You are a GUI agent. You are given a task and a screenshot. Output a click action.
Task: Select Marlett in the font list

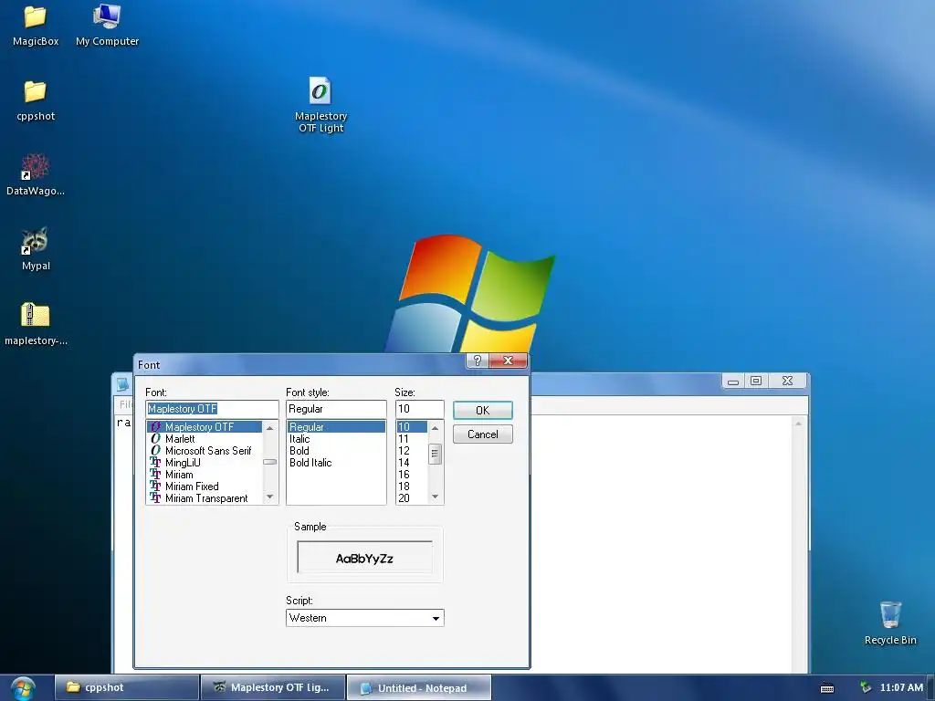(205, 439)
